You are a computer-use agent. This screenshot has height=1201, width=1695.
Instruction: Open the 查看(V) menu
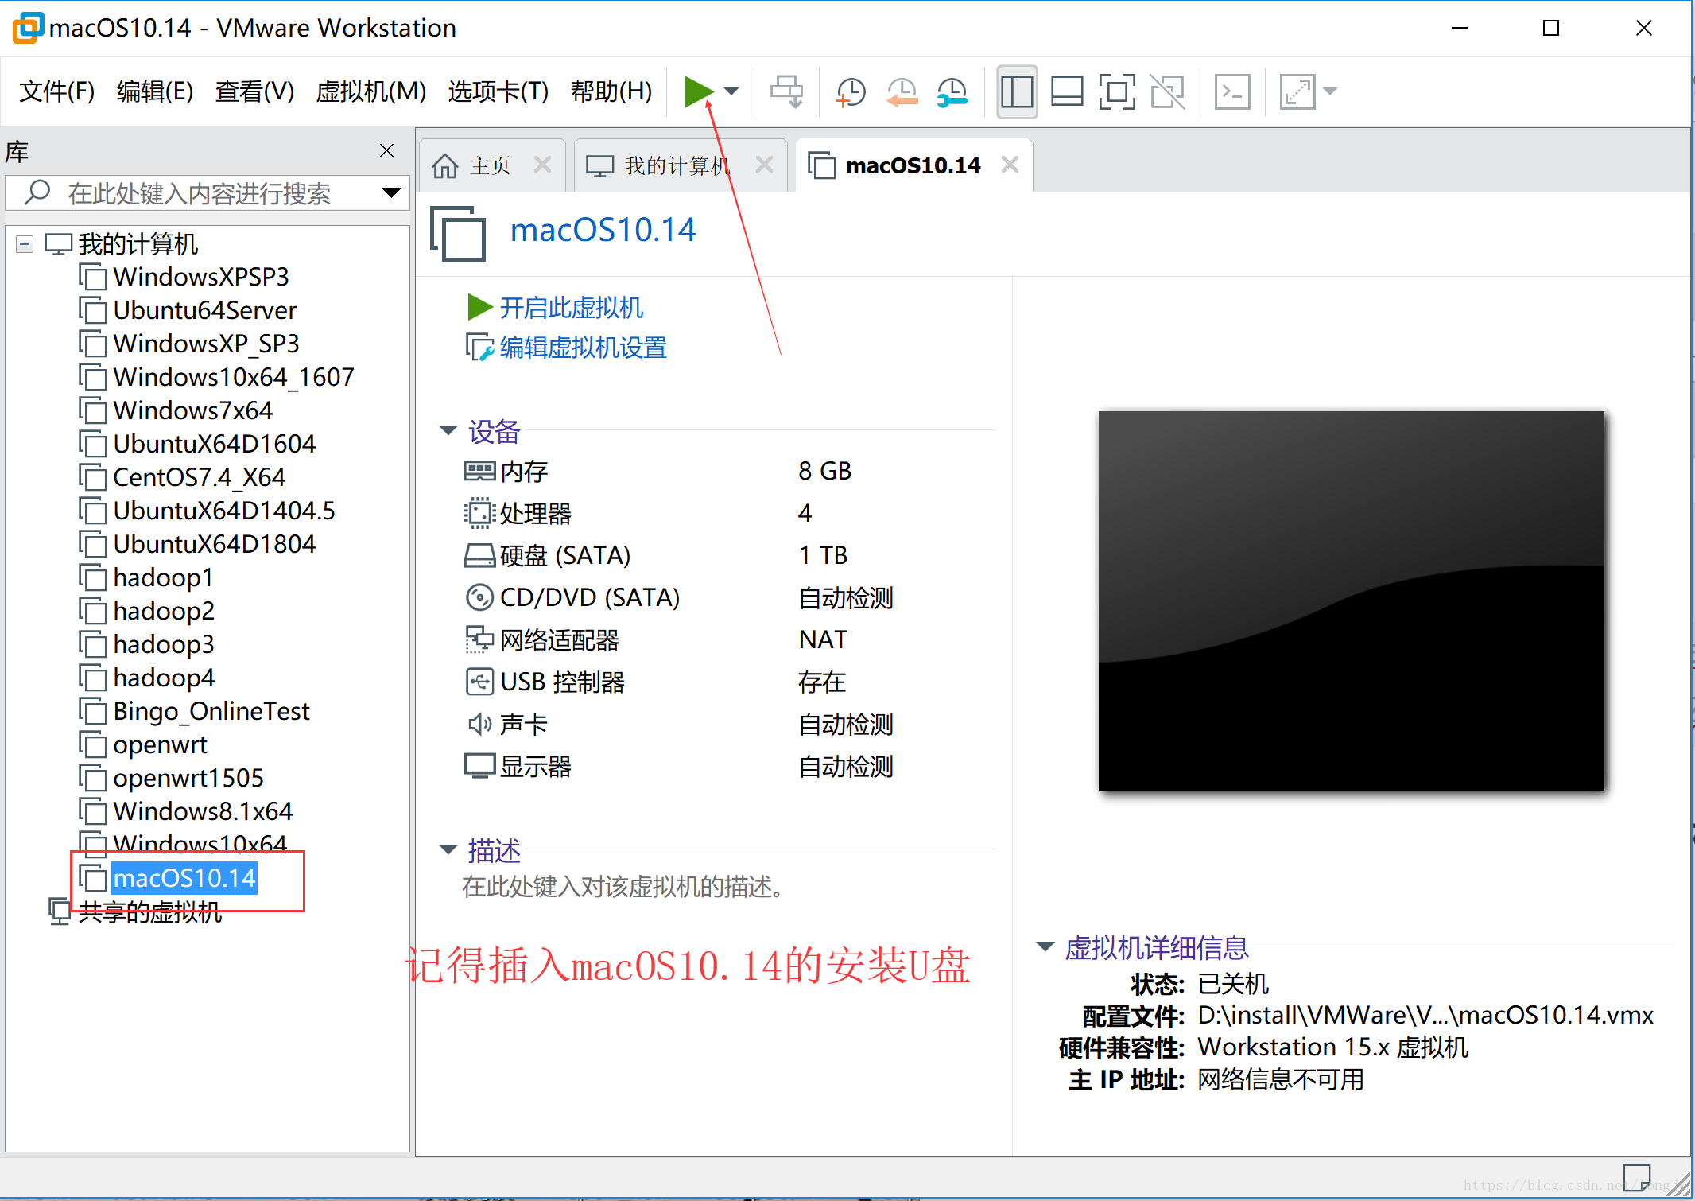[x=254, y=91]
